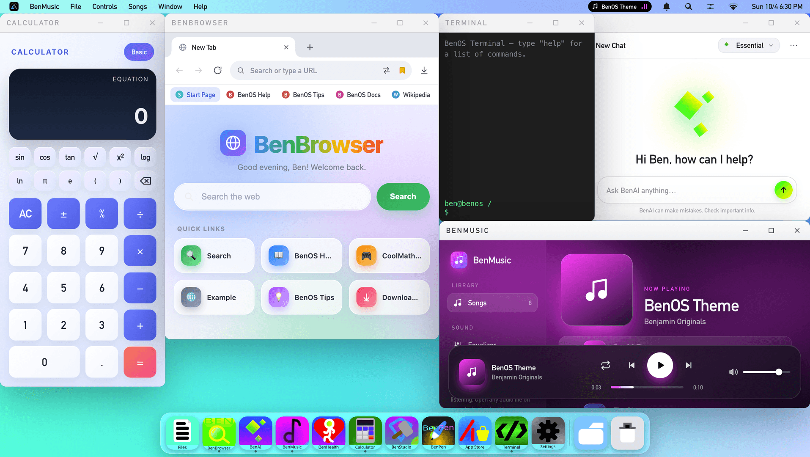Open the control center in menu bar
Viewport: 810px width, 457px height.
coord(710,6)
